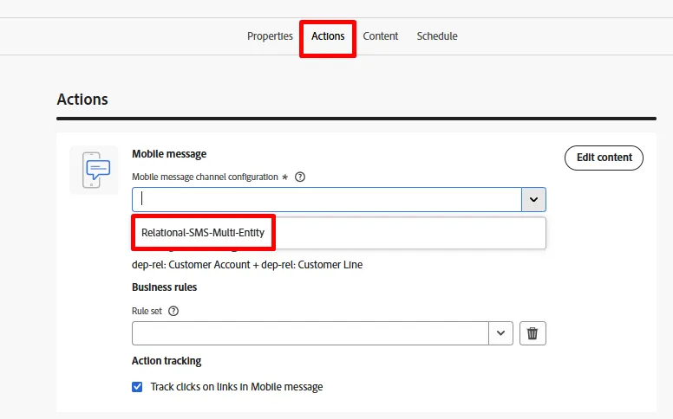The width and height of the screenshot is (673, 419).
Task: Click the Customer Account + Customer Line text
Action: click(247, 265)
